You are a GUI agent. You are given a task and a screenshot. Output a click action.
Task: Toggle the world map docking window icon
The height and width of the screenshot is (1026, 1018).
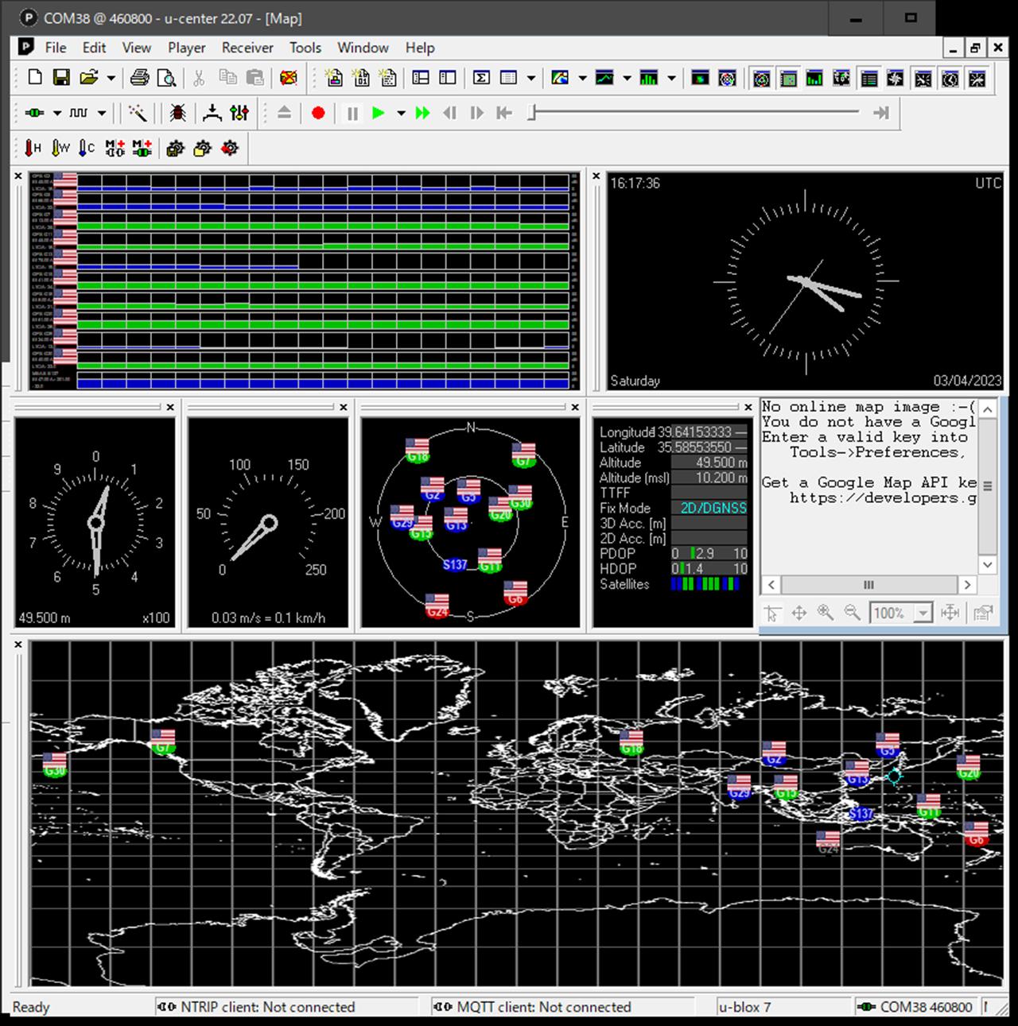pos(841,78)
